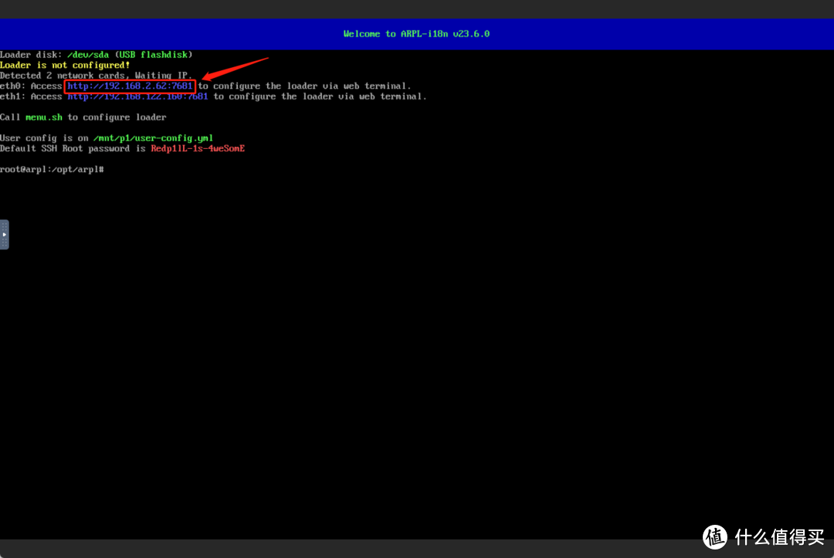Click the '(USB flashdisk)' text

154,55
